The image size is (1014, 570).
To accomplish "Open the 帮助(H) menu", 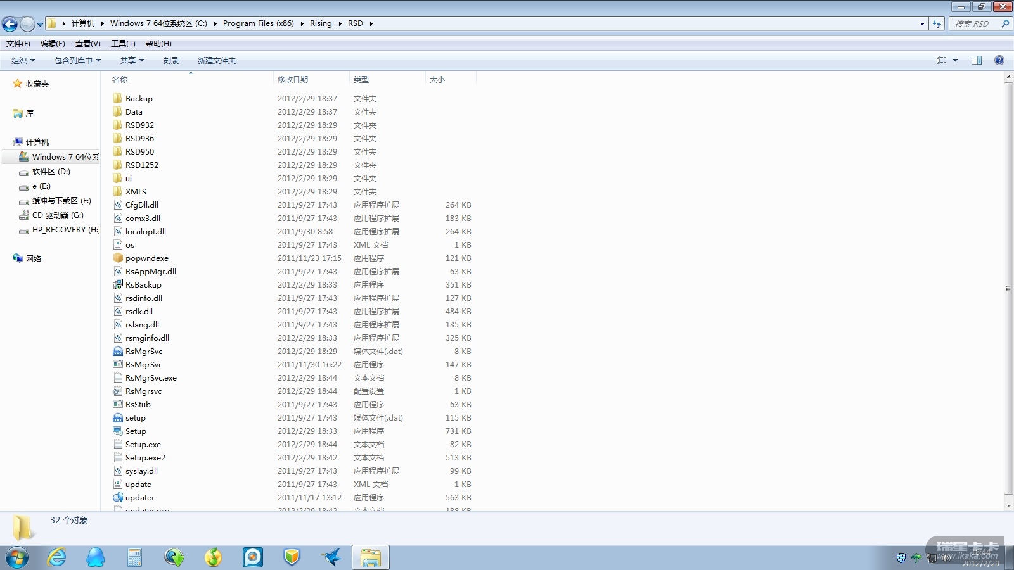I will pyautogui.click(x=158, y=44).
